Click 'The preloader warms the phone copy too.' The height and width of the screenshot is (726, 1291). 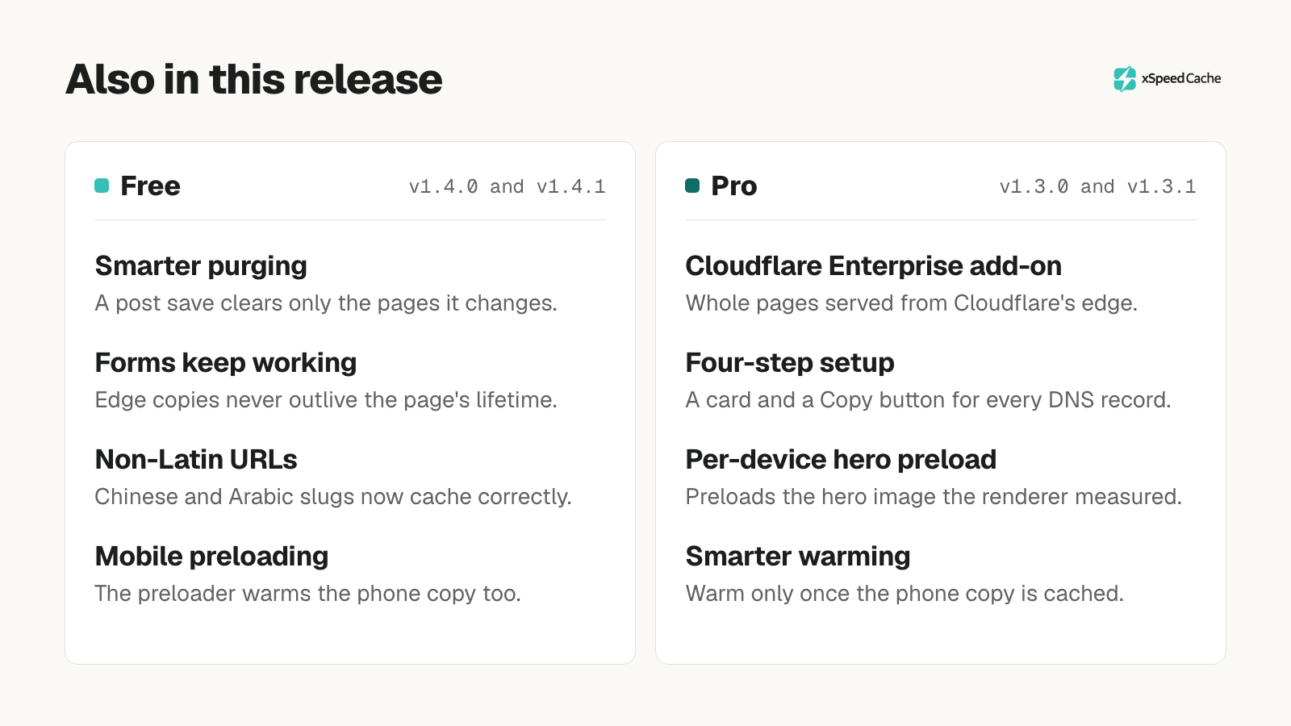pyautogui.click(x=308, y=594)
